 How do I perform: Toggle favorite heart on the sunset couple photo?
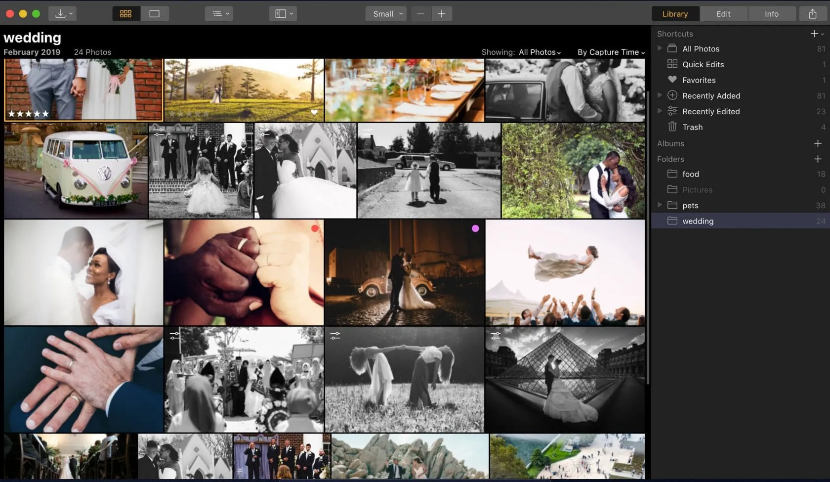[314, 112]
